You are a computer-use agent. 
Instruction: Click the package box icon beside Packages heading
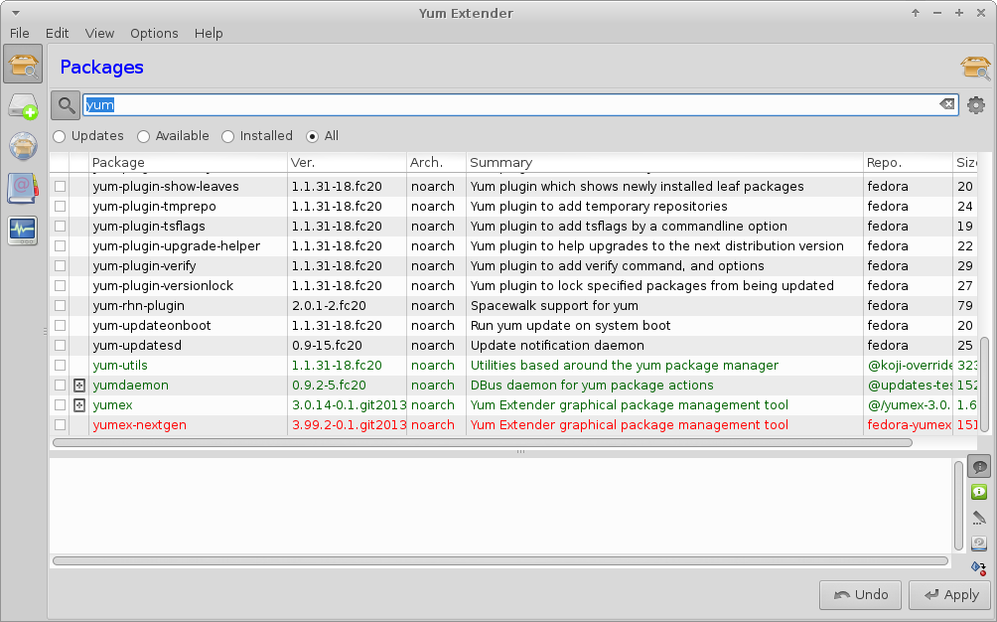[975, 67]
